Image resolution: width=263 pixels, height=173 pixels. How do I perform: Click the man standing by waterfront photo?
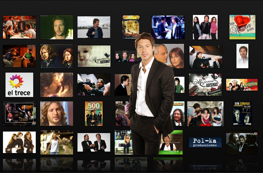point(94,27)
